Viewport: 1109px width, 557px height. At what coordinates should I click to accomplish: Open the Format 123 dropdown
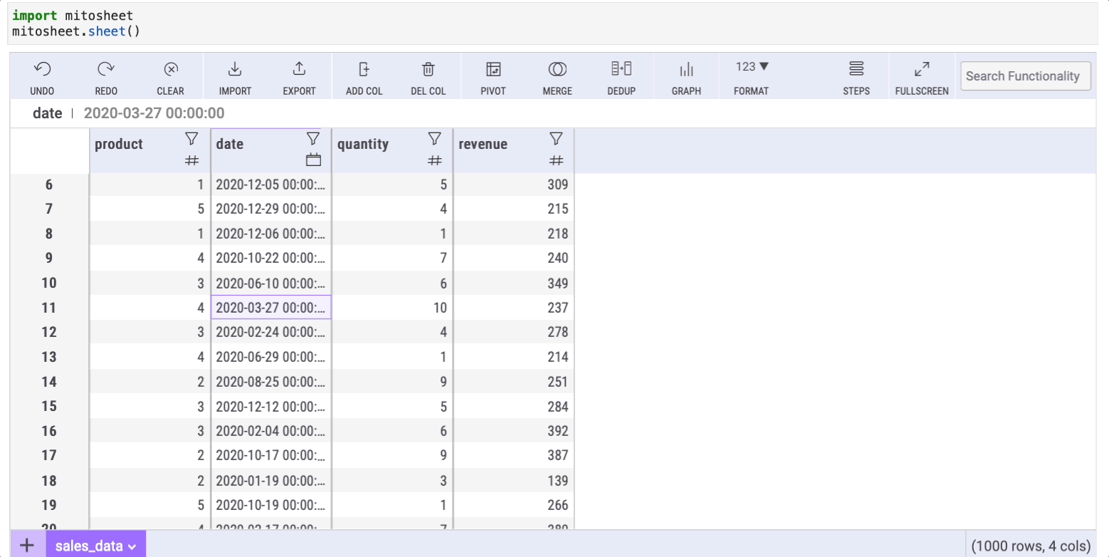[752, 67]
